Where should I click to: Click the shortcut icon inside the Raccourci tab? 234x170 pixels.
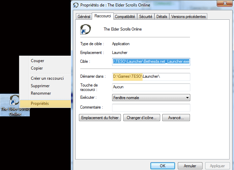[86, 29]
